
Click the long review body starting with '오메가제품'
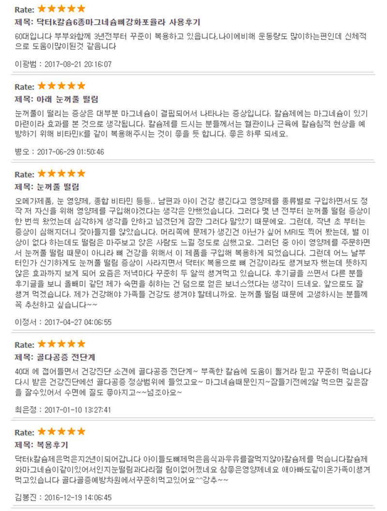193,252
